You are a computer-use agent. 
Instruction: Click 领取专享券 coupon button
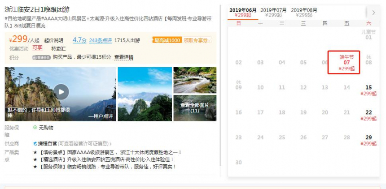(197, 40)
